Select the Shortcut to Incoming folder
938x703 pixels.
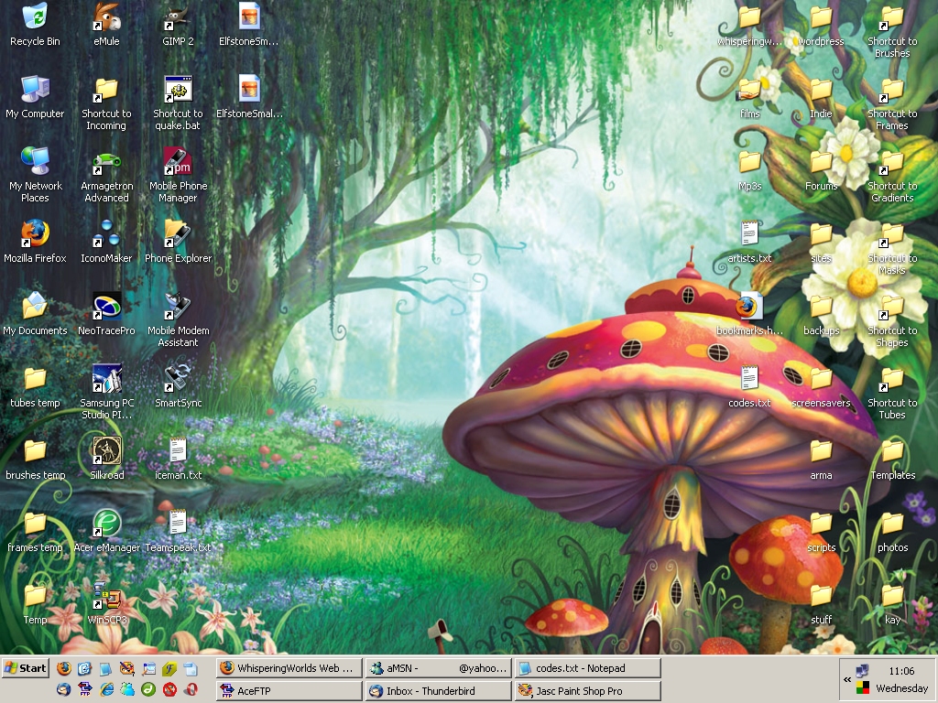click(x=106, y=103)
